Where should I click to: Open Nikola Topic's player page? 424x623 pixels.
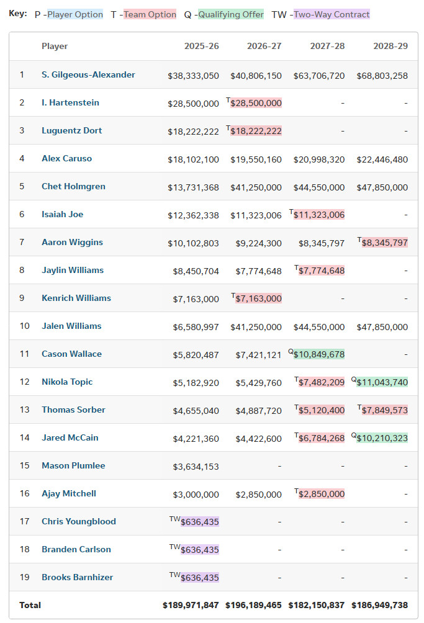pyautogui.click(x=67, y=382)
